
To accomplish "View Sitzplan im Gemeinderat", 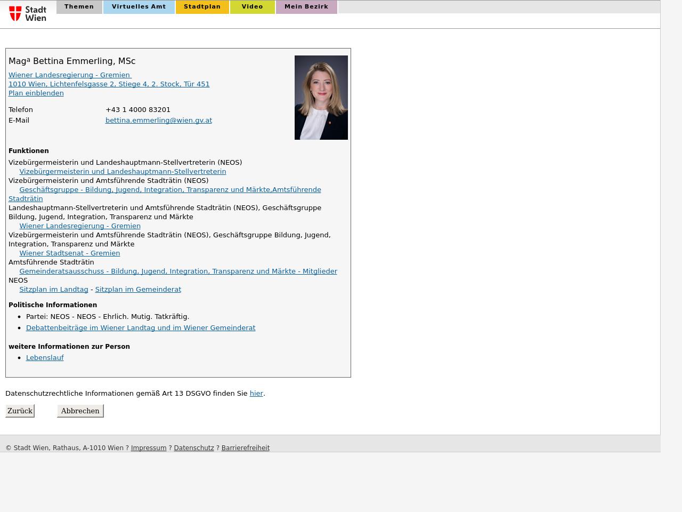I will coord(138,290).
